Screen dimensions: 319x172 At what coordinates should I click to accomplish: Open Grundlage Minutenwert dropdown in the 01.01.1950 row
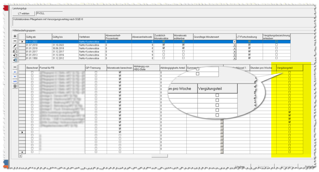234,58
